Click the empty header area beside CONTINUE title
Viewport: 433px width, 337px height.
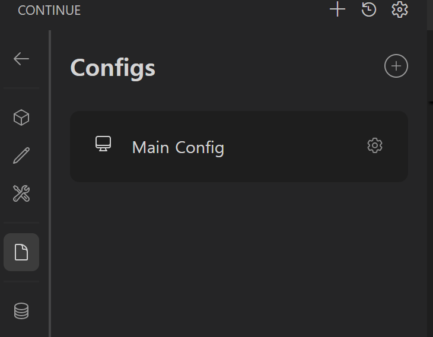[205, 10]
